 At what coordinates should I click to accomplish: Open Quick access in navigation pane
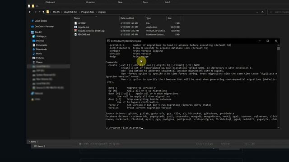(41, 21)
